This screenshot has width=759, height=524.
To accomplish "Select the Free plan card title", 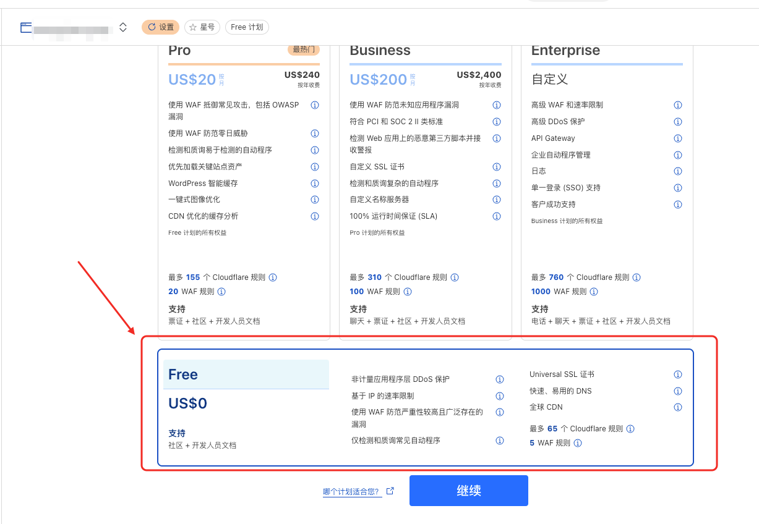I will [x=183, y=374].
